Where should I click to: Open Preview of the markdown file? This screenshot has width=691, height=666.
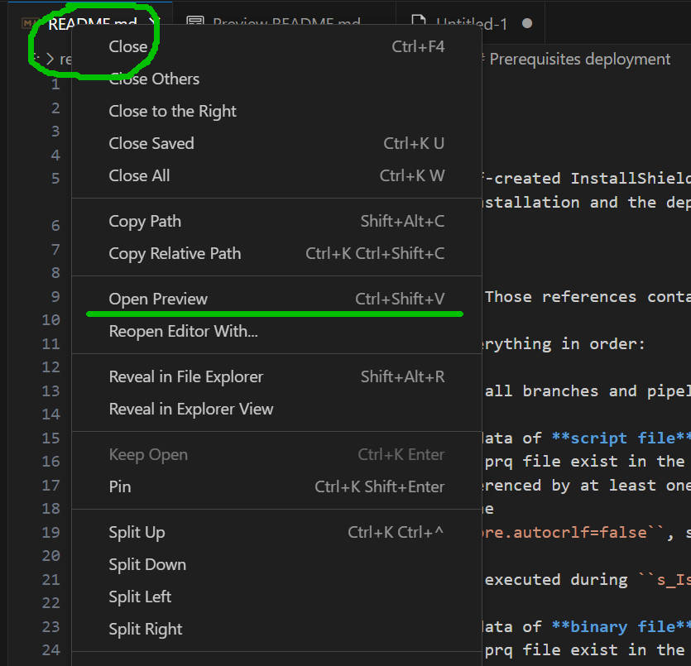tap(276, 299)
